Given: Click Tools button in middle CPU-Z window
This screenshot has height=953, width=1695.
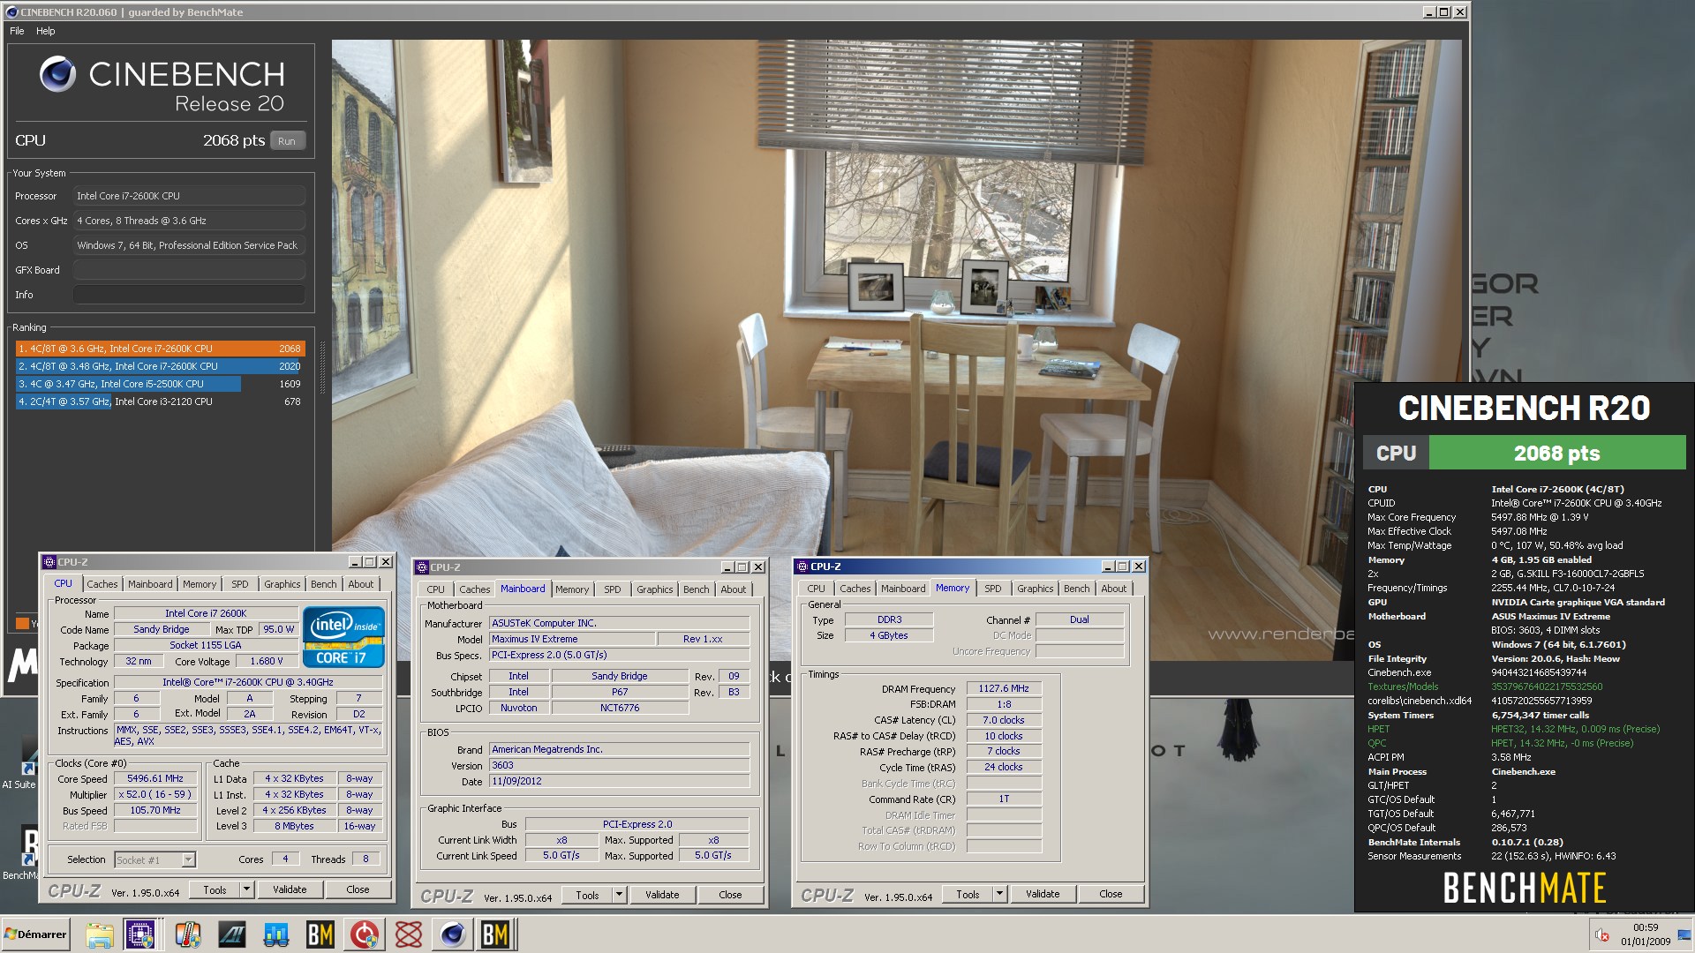Looking at the screenshot, I should 587,895.
